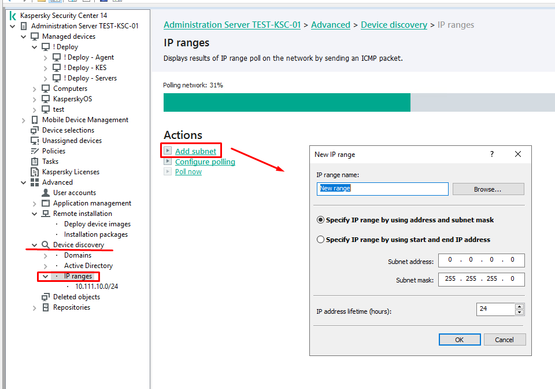
Task: Click the Policies icon
Action: coord(35,151)
